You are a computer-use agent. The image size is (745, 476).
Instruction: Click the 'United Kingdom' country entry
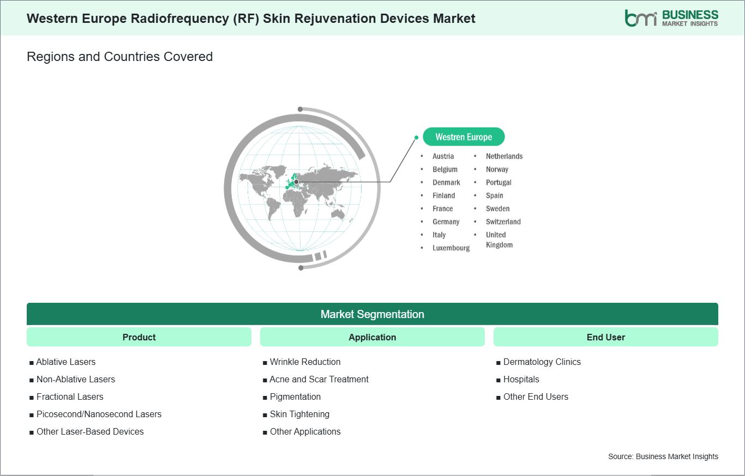[499, 240]
